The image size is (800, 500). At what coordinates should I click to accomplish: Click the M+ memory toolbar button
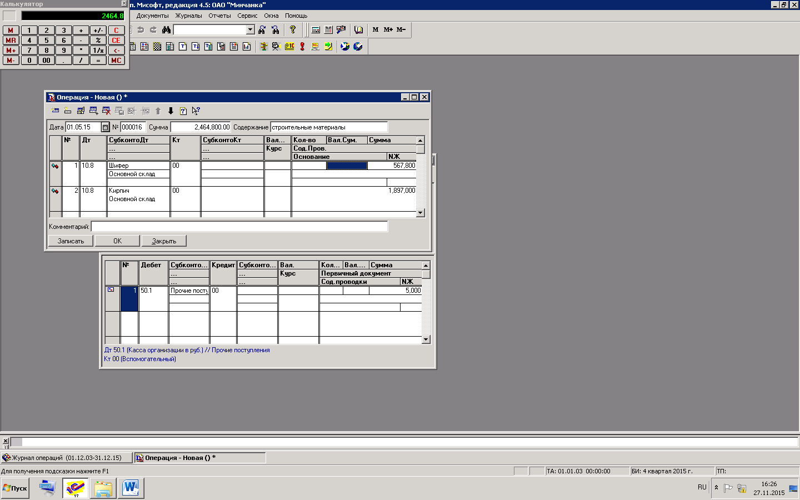[x=388, y=29]
